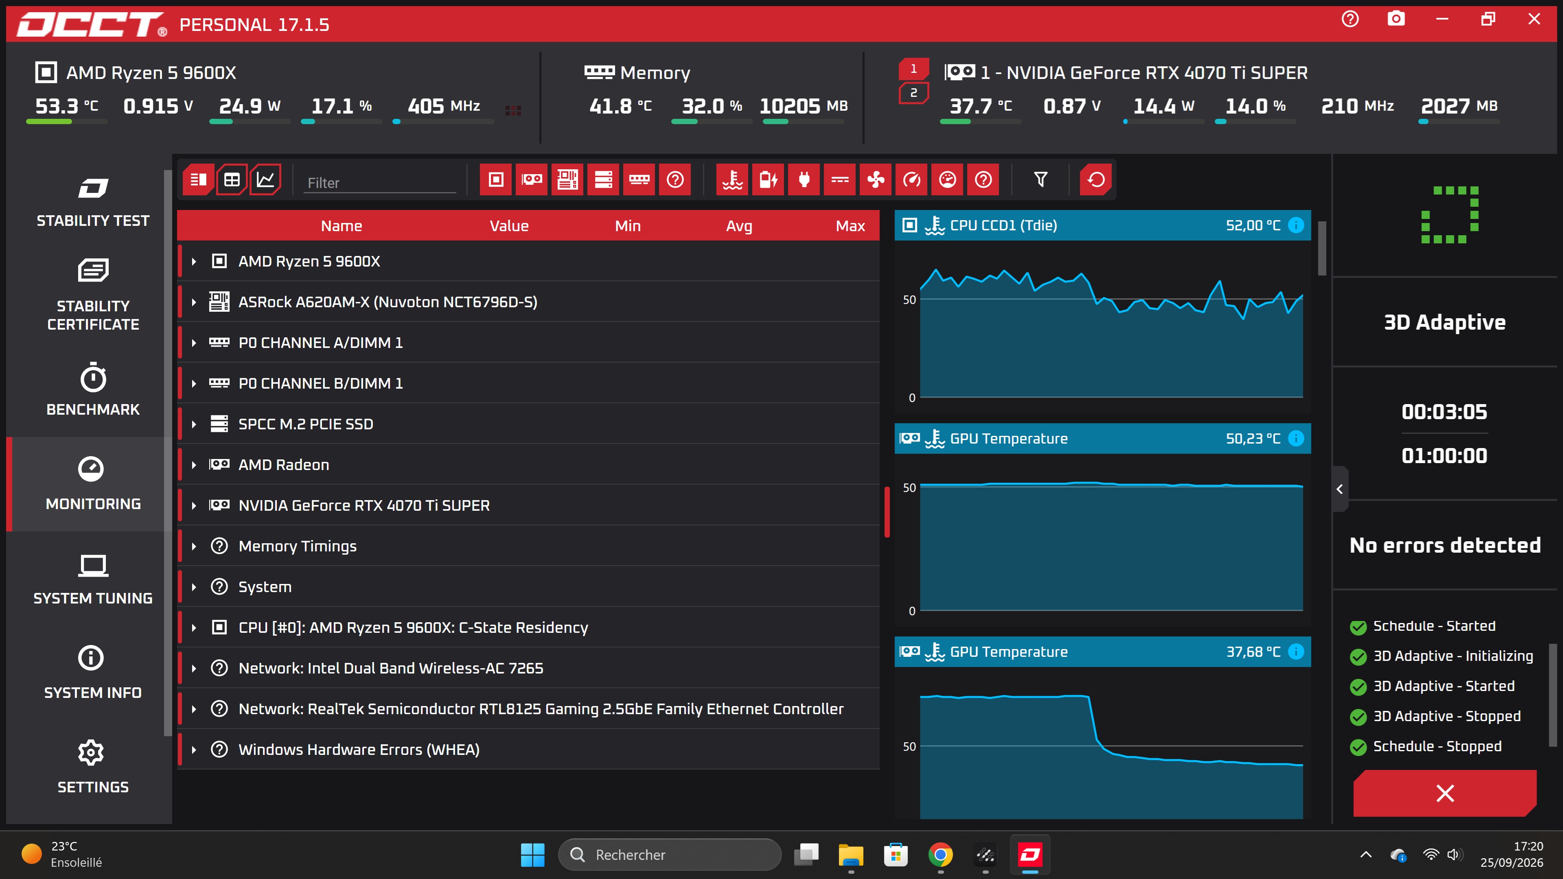Expand the AMD Ryzen 5 9600X row
1563x879 pixels.
(x=194, y=261)
